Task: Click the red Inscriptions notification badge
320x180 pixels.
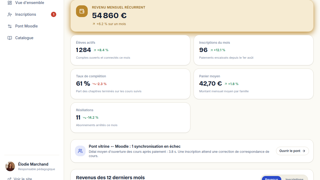Action: [x=54, y=14]
